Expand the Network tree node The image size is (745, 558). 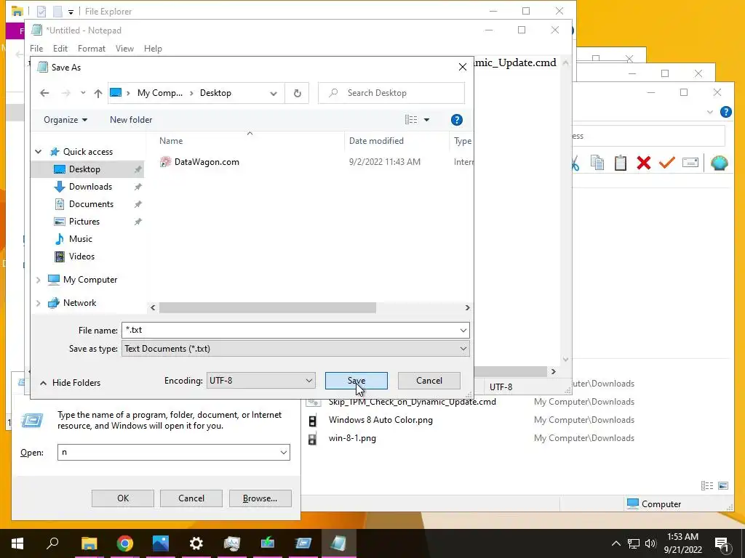39,303
